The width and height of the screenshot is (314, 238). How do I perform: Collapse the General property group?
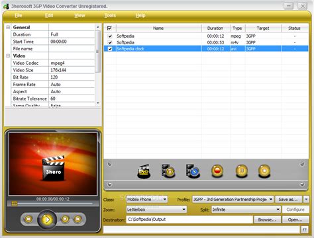point(8,27)
